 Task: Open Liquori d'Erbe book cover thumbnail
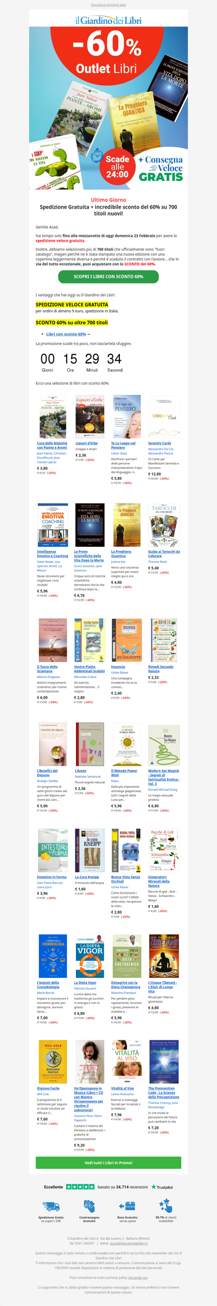90,417
